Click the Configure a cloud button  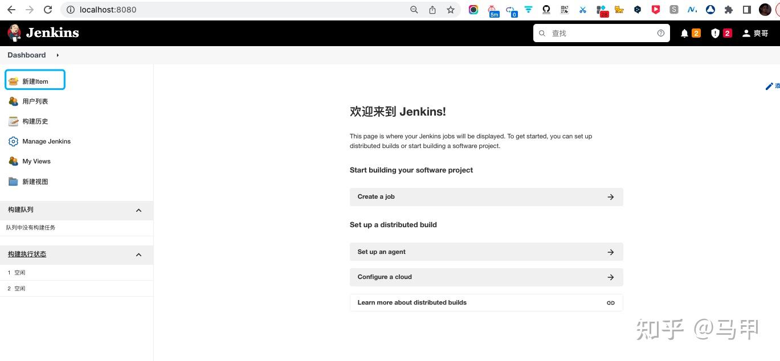pyautogui.click(x=487, y=277)
